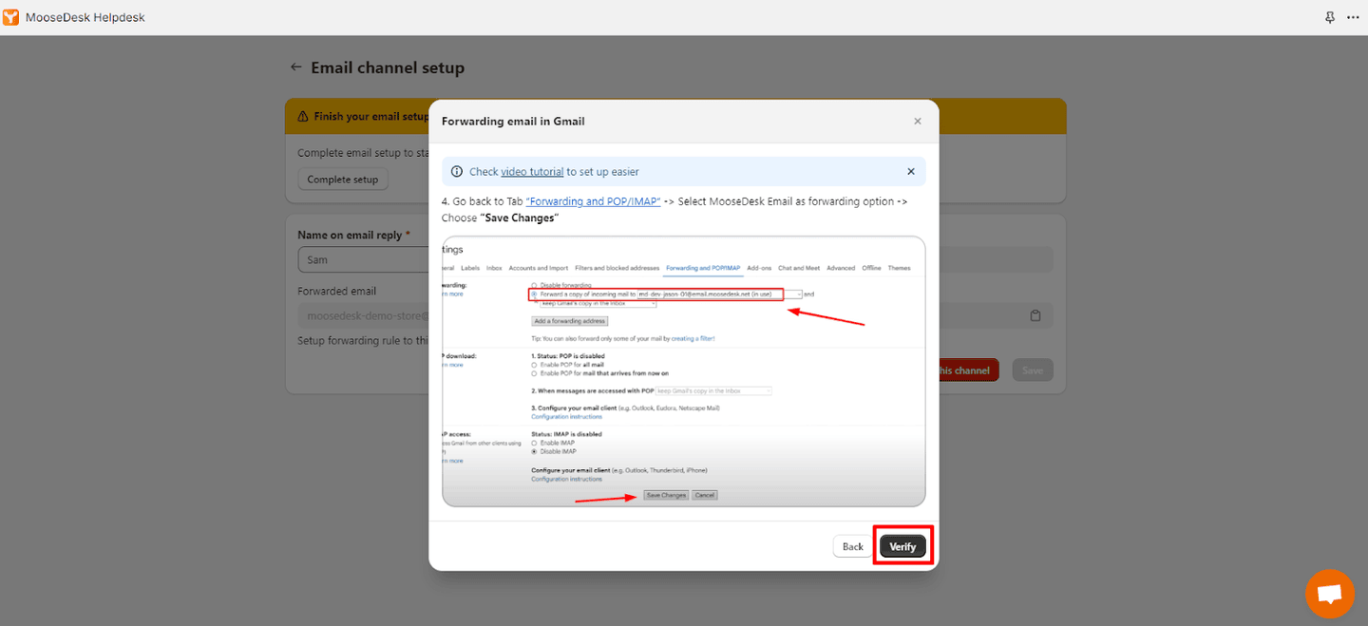Click the Back button in the dialog

pyautogui.click(x=853, y=546)
